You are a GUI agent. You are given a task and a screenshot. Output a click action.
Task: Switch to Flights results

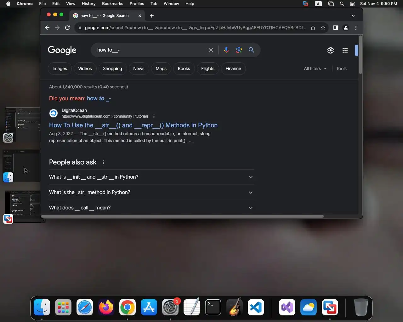click(x=208, y=69)
